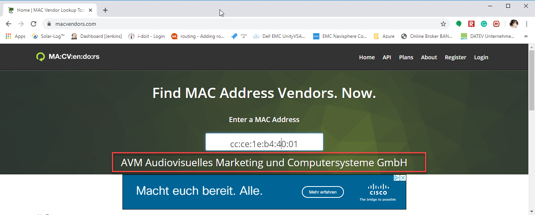Open the Online Broker BAN... bookmark
535x215 pixels.
[x=427, y=36]
